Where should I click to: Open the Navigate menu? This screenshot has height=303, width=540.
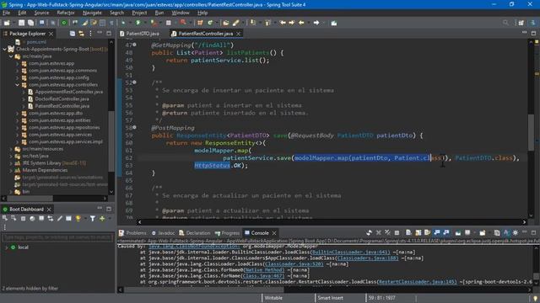click(92, 13)
